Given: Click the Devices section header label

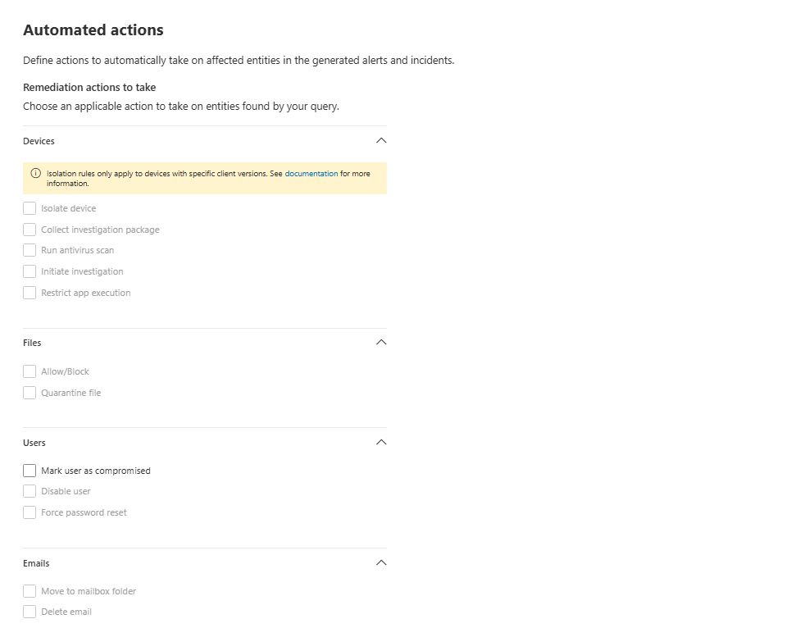Looking at the screenshot, I should coord(39,141).
